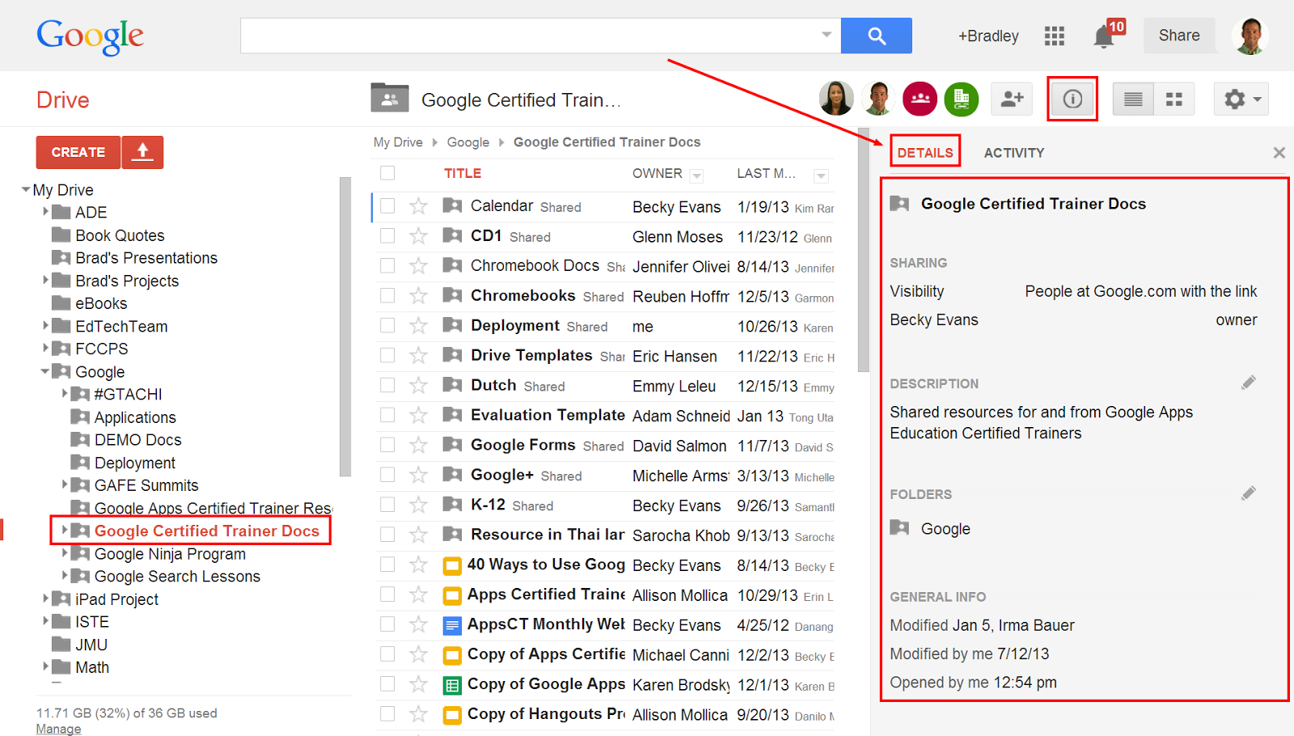Click the Manage storage link
This screenshot has height=736, width=1294.
coord(57,728)
